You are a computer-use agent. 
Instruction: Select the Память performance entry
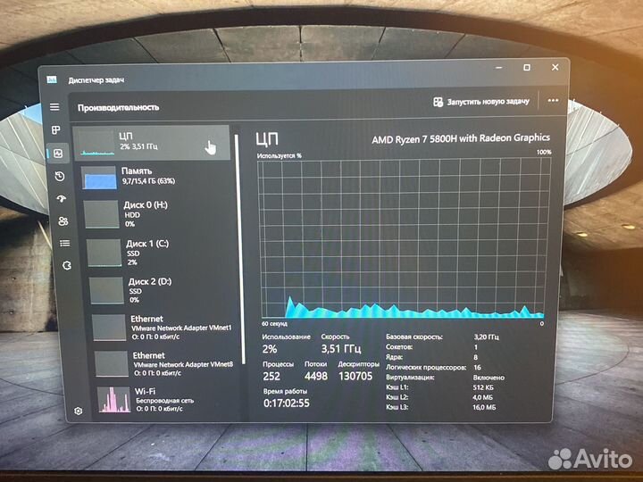[155, 177]
